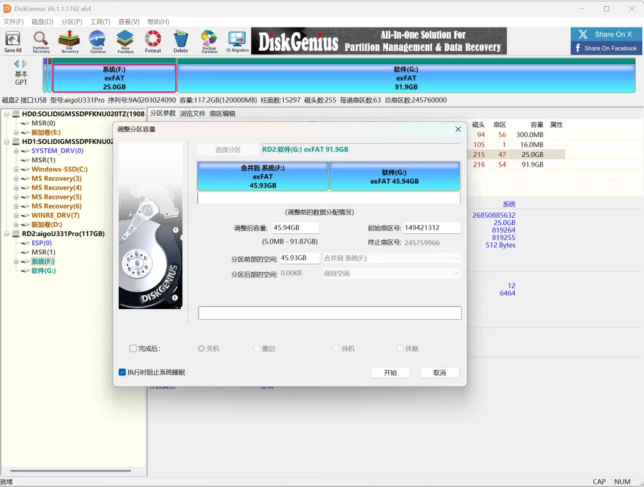Select the 休眠 radio option
This screenshot has width=644, height=487.
point(400,349)
